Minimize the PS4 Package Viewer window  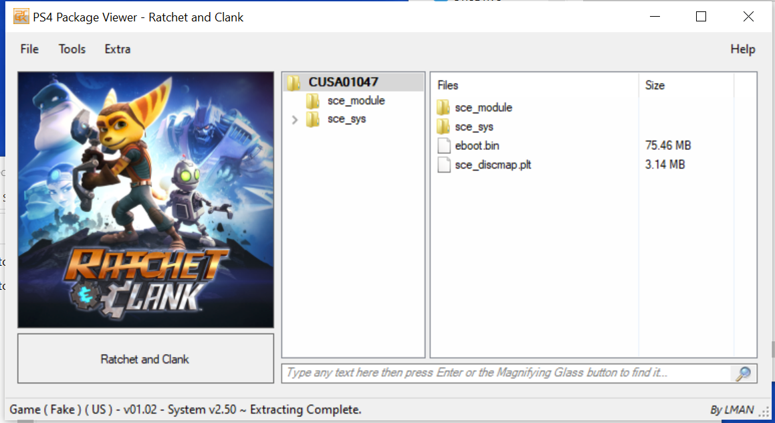coord(655,16)
